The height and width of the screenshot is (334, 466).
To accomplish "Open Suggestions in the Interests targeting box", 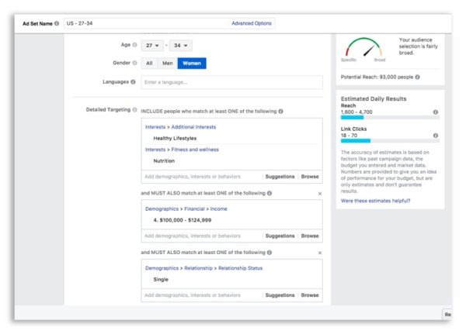I will point(280,177).
